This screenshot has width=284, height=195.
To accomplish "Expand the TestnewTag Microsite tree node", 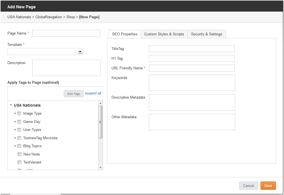I will 15,138.
